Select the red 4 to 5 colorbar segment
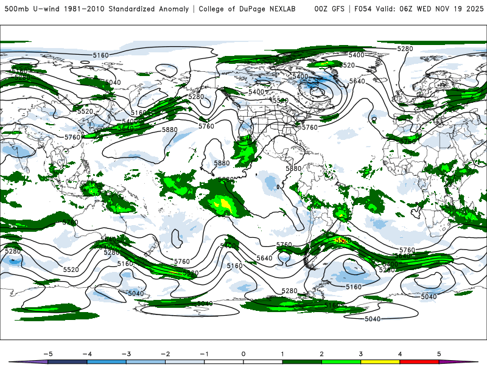This screenshot has height=365, width=487. (419, 362)
